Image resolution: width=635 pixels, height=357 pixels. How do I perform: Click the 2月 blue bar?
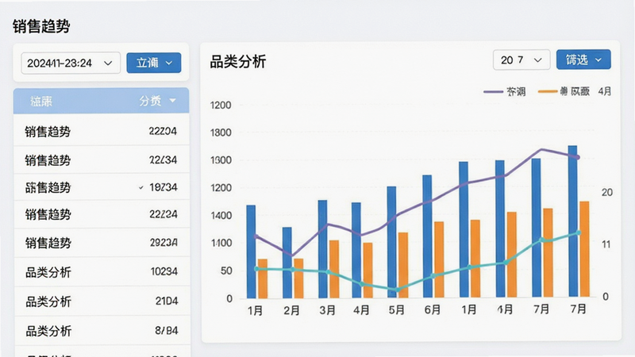coord(287,263)
